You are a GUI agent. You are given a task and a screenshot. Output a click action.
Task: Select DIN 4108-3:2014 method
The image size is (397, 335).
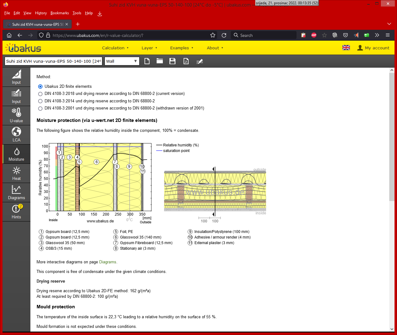40,101
